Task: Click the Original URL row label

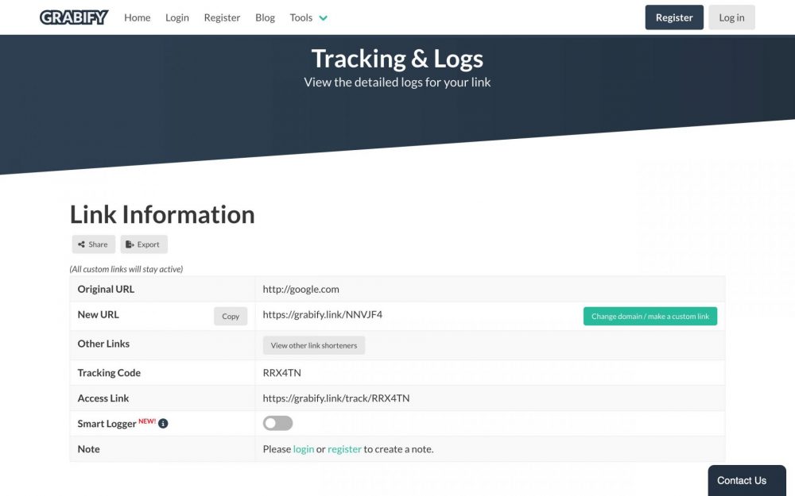Action: [x=106, y=289]
